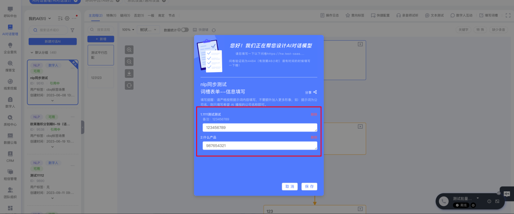Click the 新建对话AI button

53,41
